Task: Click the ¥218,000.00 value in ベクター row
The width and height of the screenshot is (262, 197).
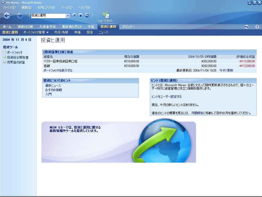Action: pos(132,61)
